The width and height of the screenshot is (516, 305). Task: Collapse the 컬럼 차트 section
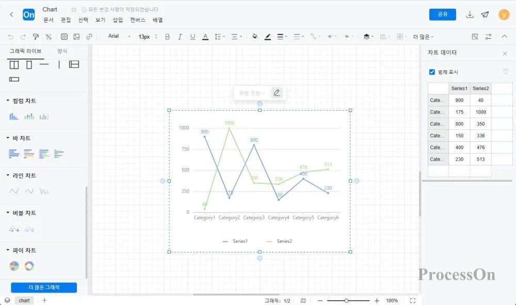[8, 101]
